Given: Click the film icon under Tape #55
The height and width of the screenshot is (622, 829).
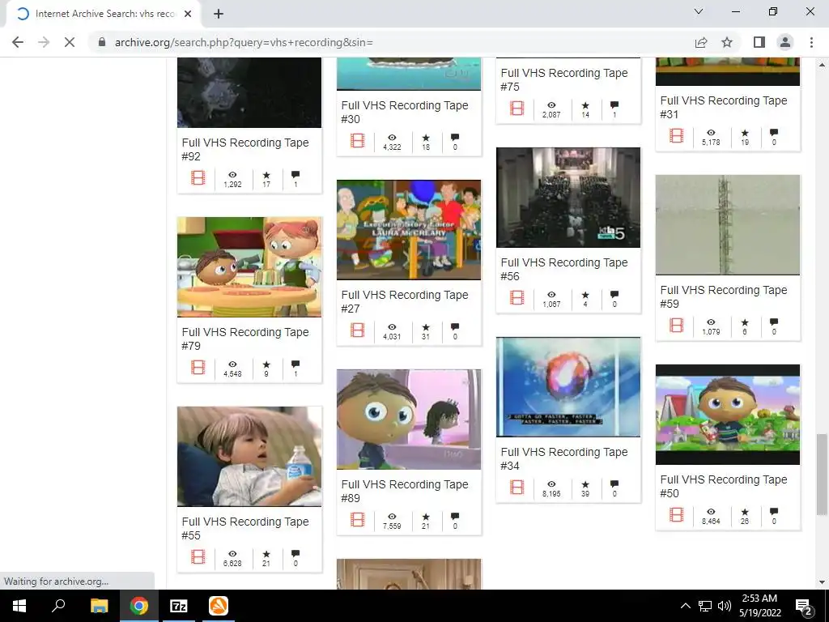Looking at the screenshot, I should click(x=198, y=556).
